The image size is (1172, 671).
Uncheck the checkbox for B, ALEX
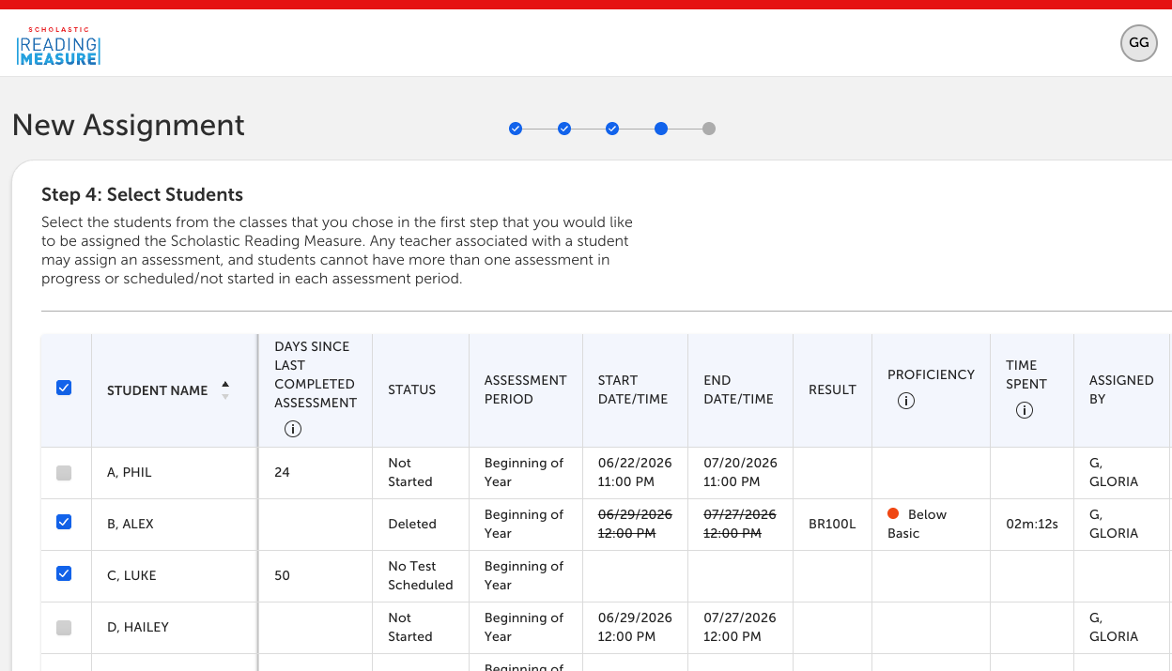pos(64,522)
